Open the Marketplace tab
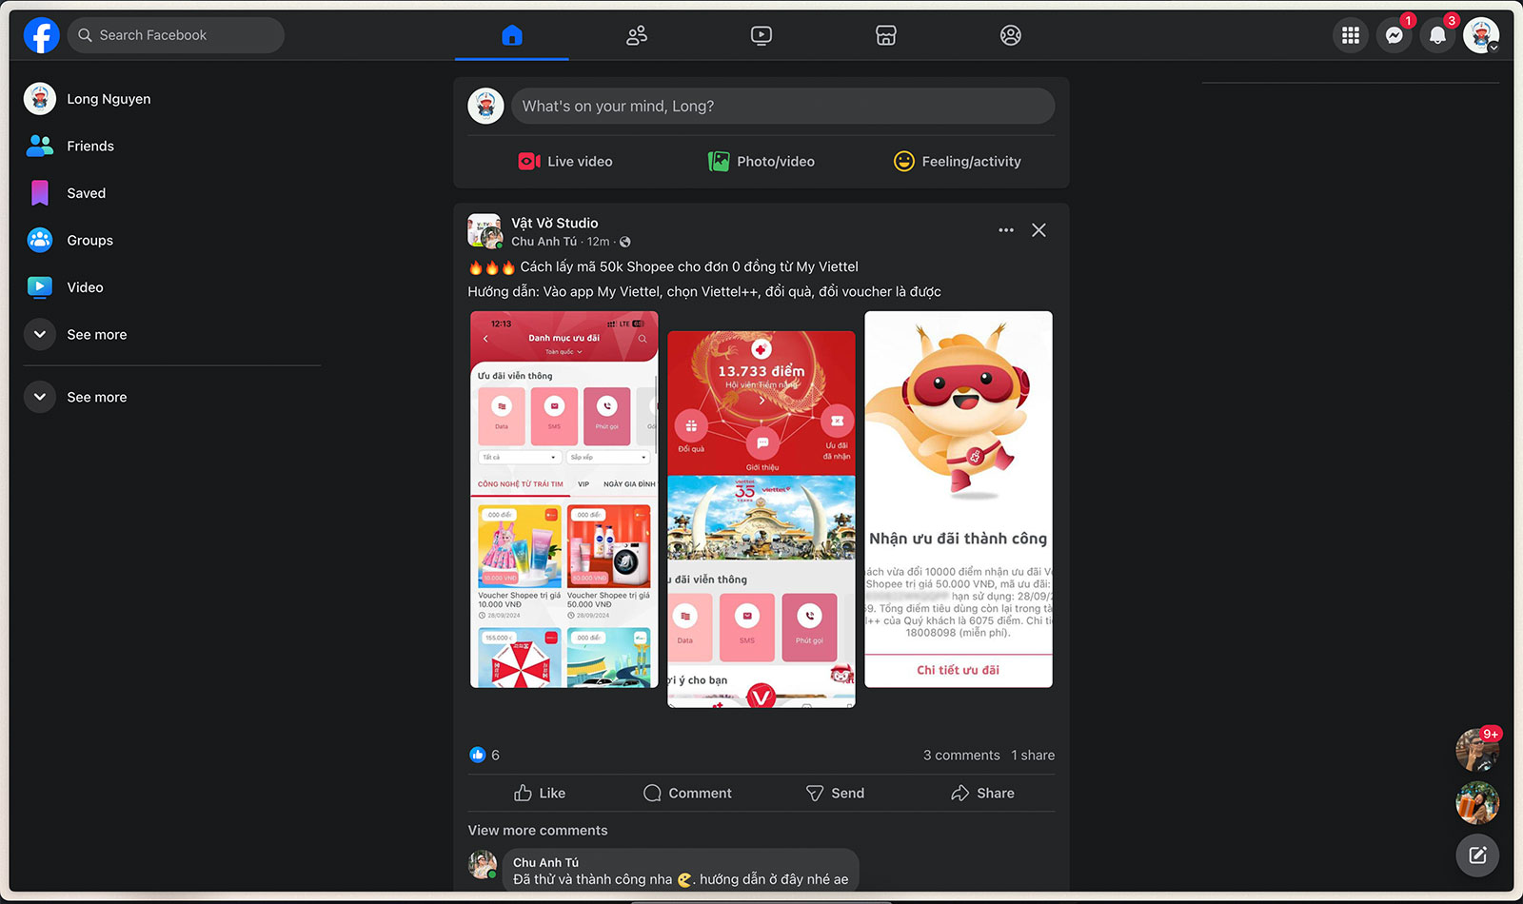Viewport: 1523px width, 904px height. coord(886,35)
